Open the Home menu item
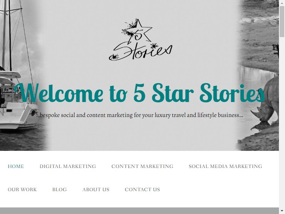The image size is (285, 214). pos(16,166)
